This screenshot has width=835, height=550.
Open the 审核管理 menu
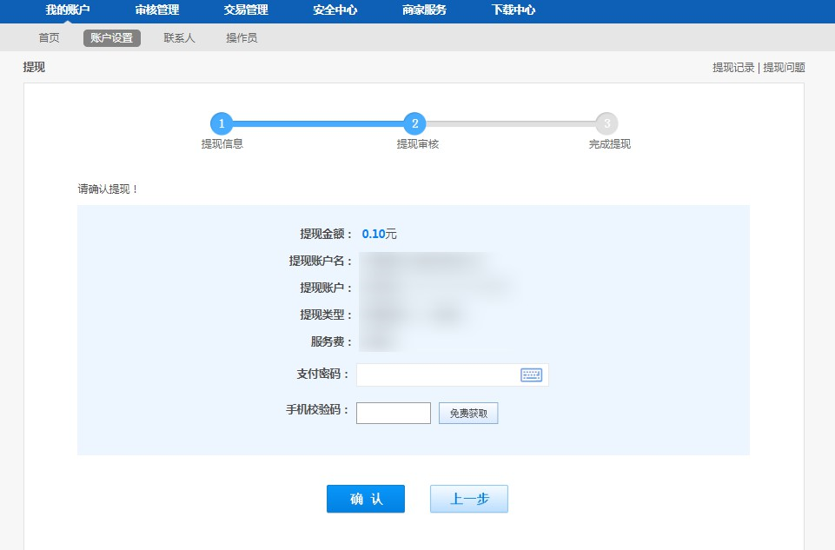[157, 10]
